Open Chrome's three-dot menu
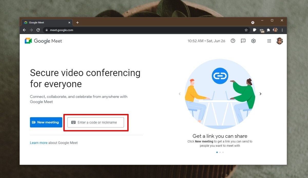 pyautogui.click(x=282, y=30)
